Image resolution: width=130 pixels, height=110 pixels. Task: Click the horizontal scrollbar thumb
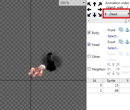(126, 21)
